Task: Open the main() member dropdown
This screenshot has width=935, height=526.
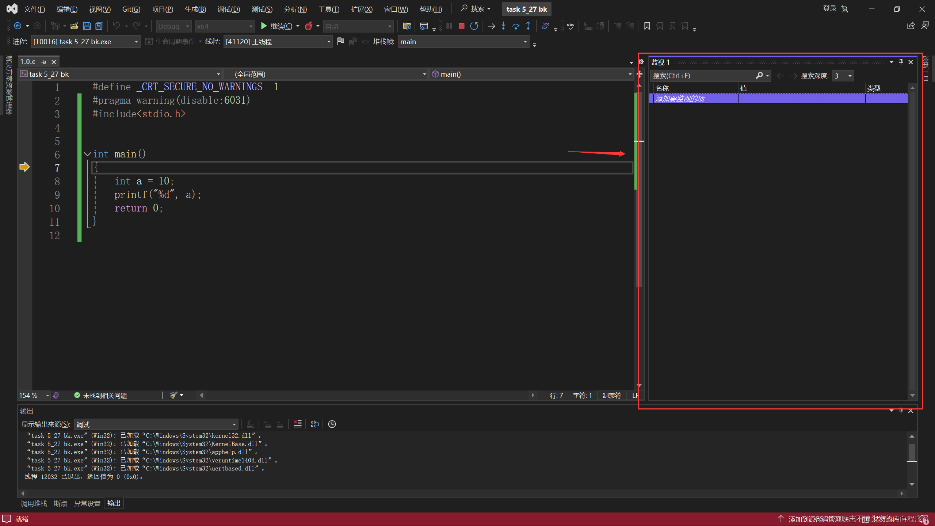Action: tap(531, 74)
